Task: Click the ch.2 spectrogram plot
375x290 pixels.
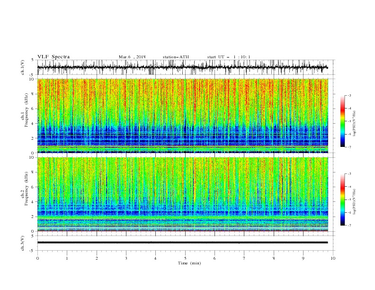Action: click(183, 194)
